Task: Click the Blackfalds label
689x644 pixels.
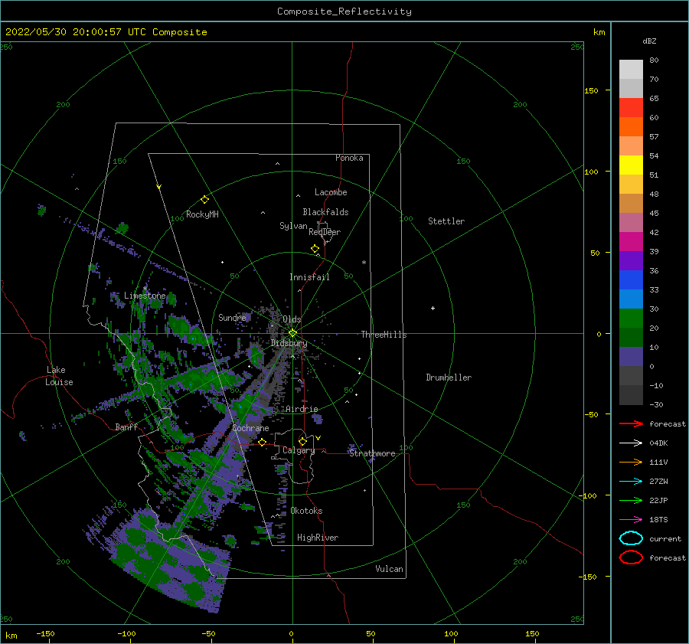Action: (x=325, y=212)
